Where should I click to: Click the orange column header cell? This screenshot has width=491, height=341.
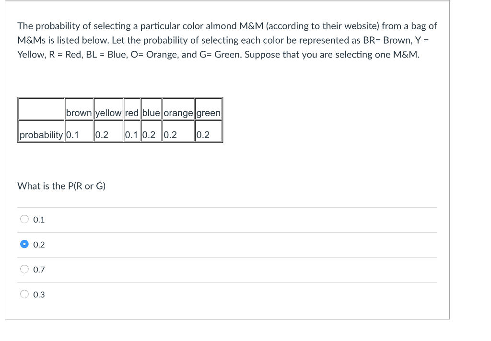click(178, 112)
